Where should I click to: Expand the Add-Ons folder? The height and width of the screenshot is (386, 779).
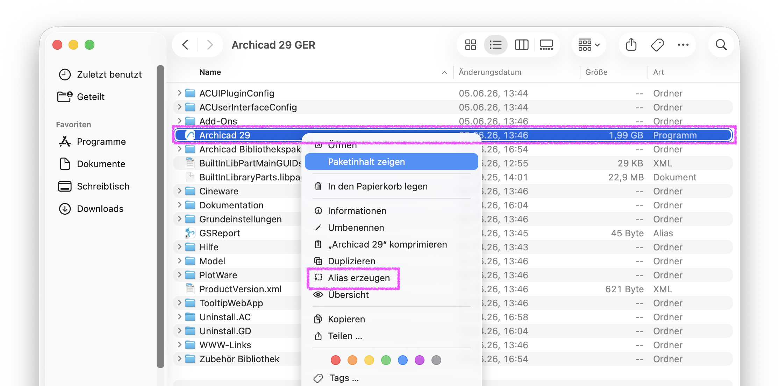pos(179,121)
